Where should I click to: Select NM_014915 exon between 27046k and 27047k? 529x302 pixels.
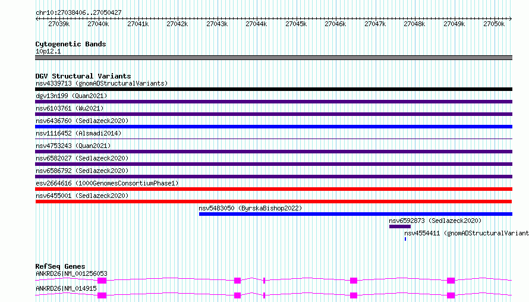[354, 295]
